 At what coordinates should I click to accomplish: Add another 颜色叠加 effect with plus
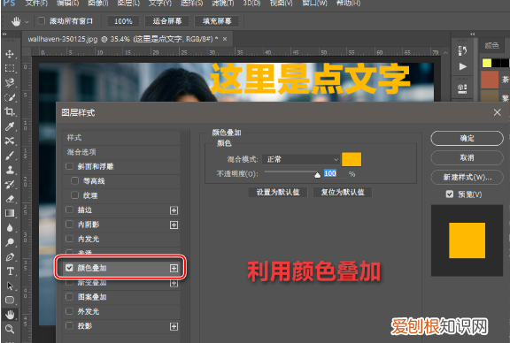point(174,268)
